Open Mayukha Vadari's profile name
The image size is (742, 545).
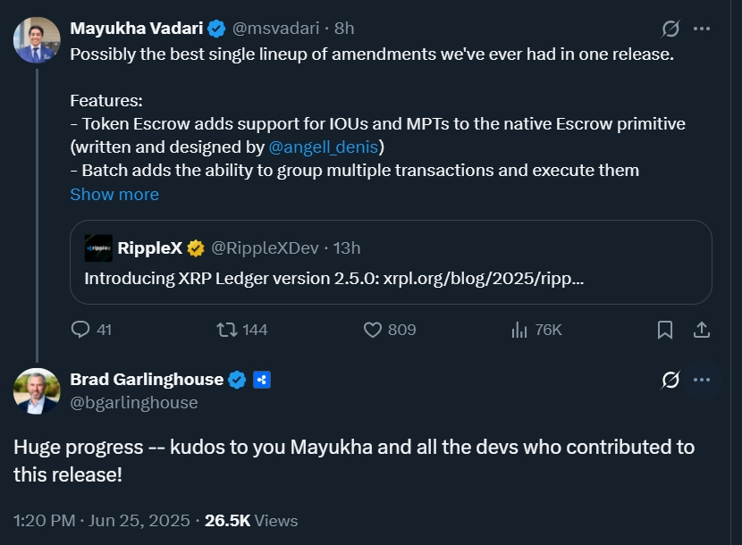(137, 29)
